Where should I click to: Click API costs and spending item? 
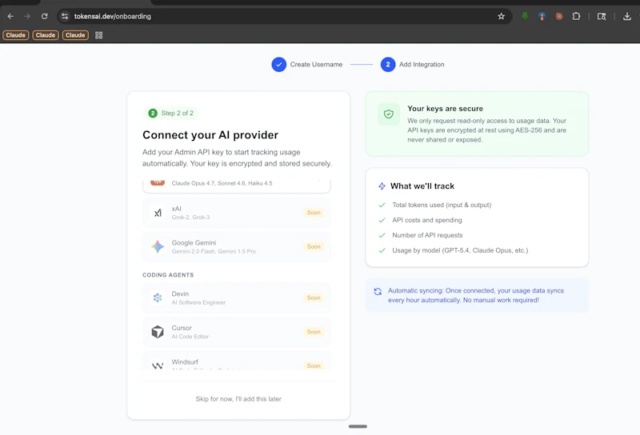pyautogui.click(x=427, y=220)
